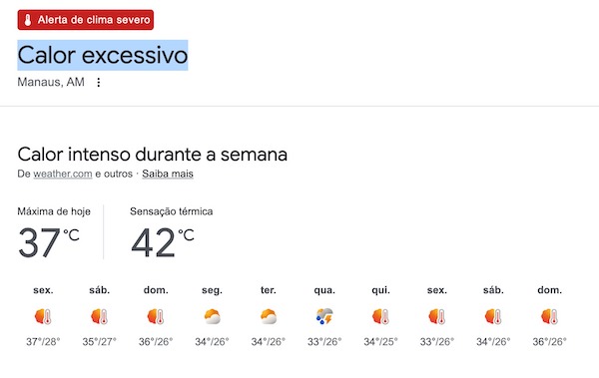The height and width of the screenshot is (378, 599).
Task: Click the qui. day label
Action: 381,290
